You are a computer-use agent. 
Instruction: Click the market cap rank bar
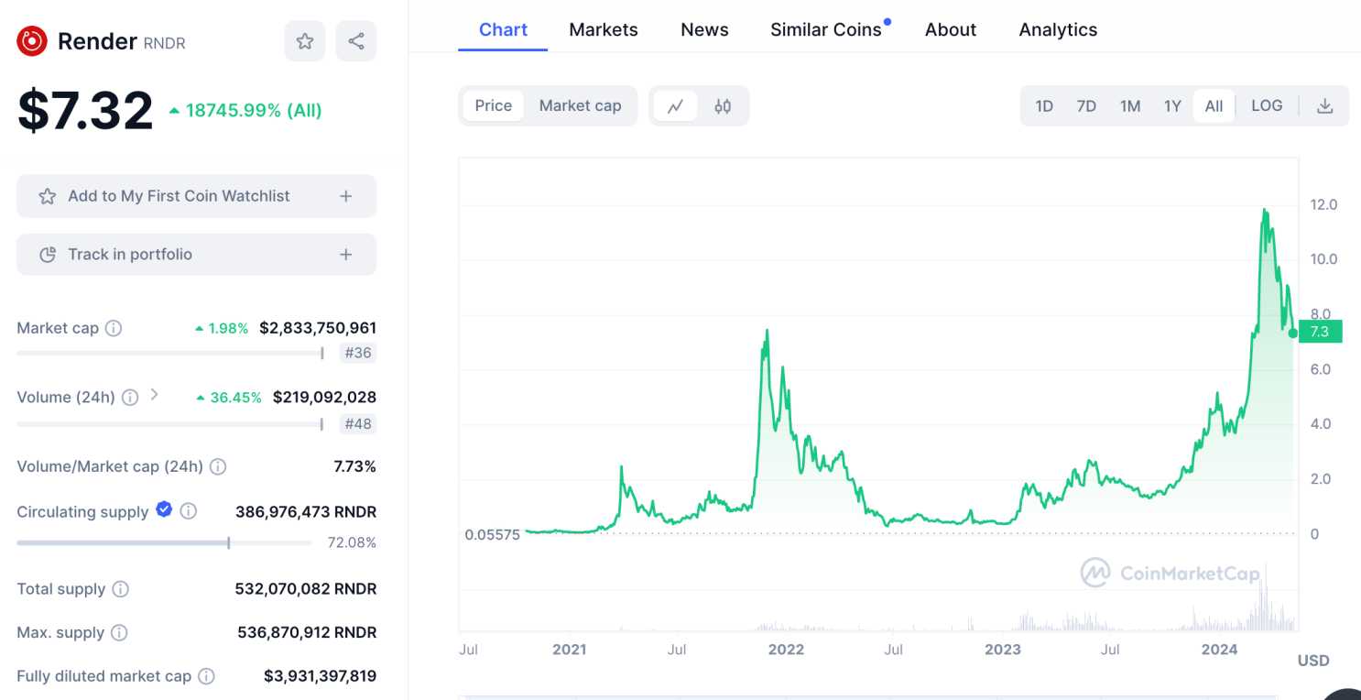(170, 353)
